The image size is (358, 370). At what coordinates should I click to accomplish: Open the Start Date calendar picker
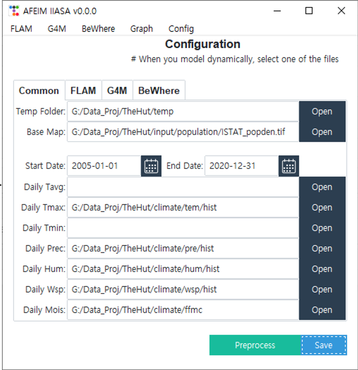151,166
